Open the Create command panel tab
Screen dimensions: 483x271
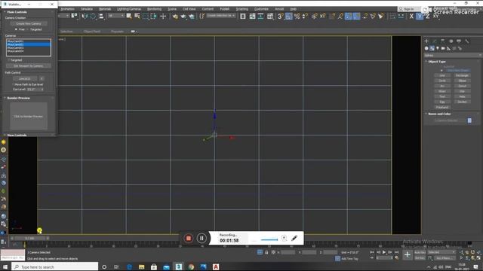point(426,41)
